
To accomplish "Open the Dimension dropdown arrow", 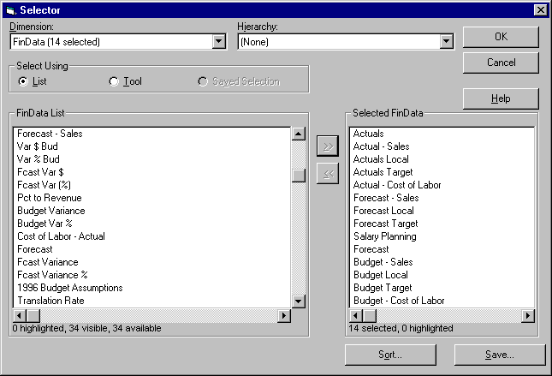I will [x=218, y=42].
